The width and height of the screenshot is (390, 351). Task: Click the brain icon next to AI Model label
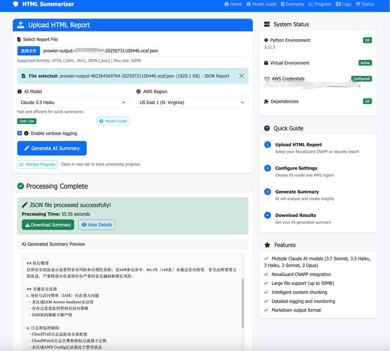click(20, 92)
